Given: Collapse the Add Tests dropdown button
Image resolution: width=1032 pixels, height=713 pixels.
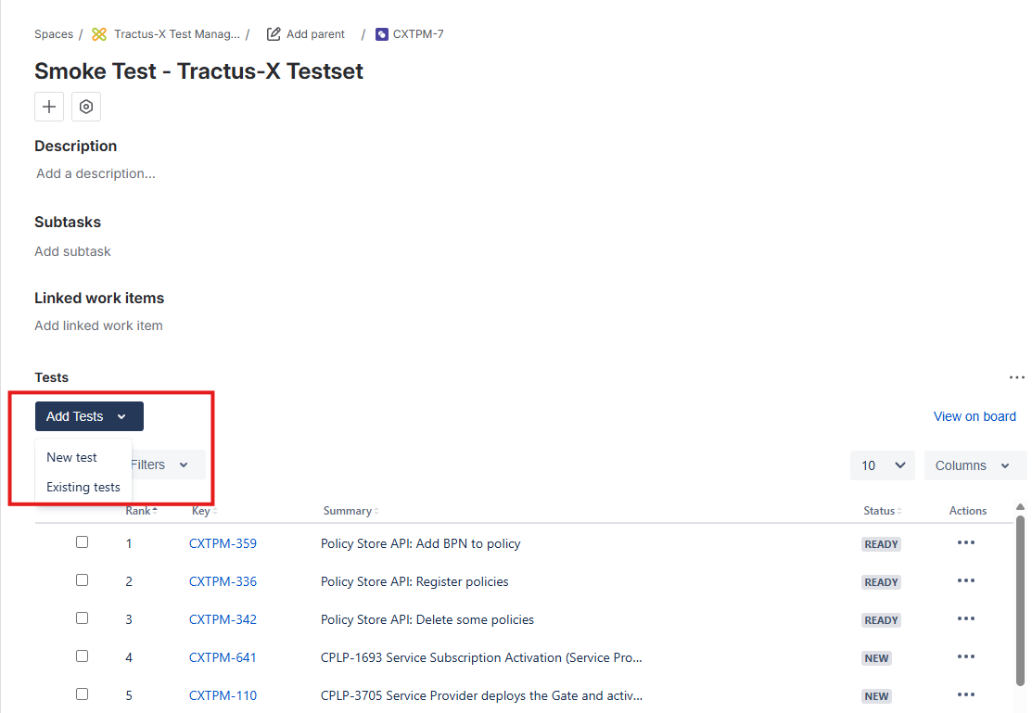Looking at the screenshot, I should (90, 416).
